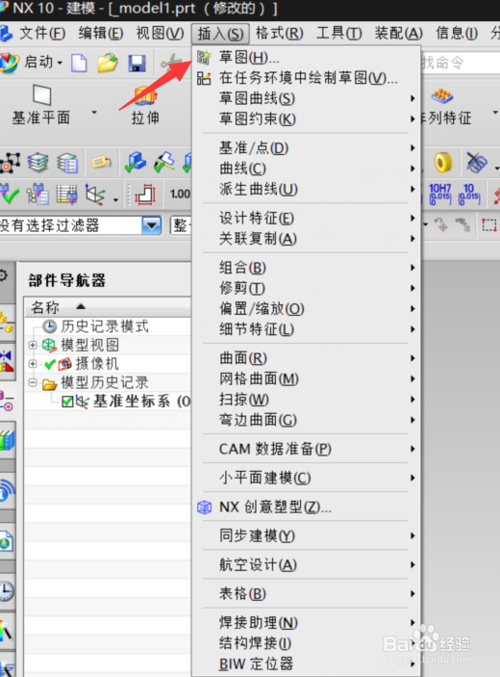Click the sidebar Wi-Fi info globe icon
500x677 pixels.
pyautogui.click(x=8, y=490)
